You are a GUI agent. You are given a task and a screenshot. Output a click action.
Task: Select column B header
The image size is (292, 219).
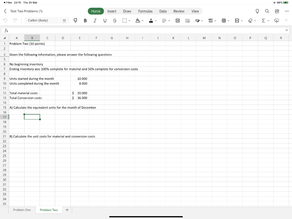32,38
